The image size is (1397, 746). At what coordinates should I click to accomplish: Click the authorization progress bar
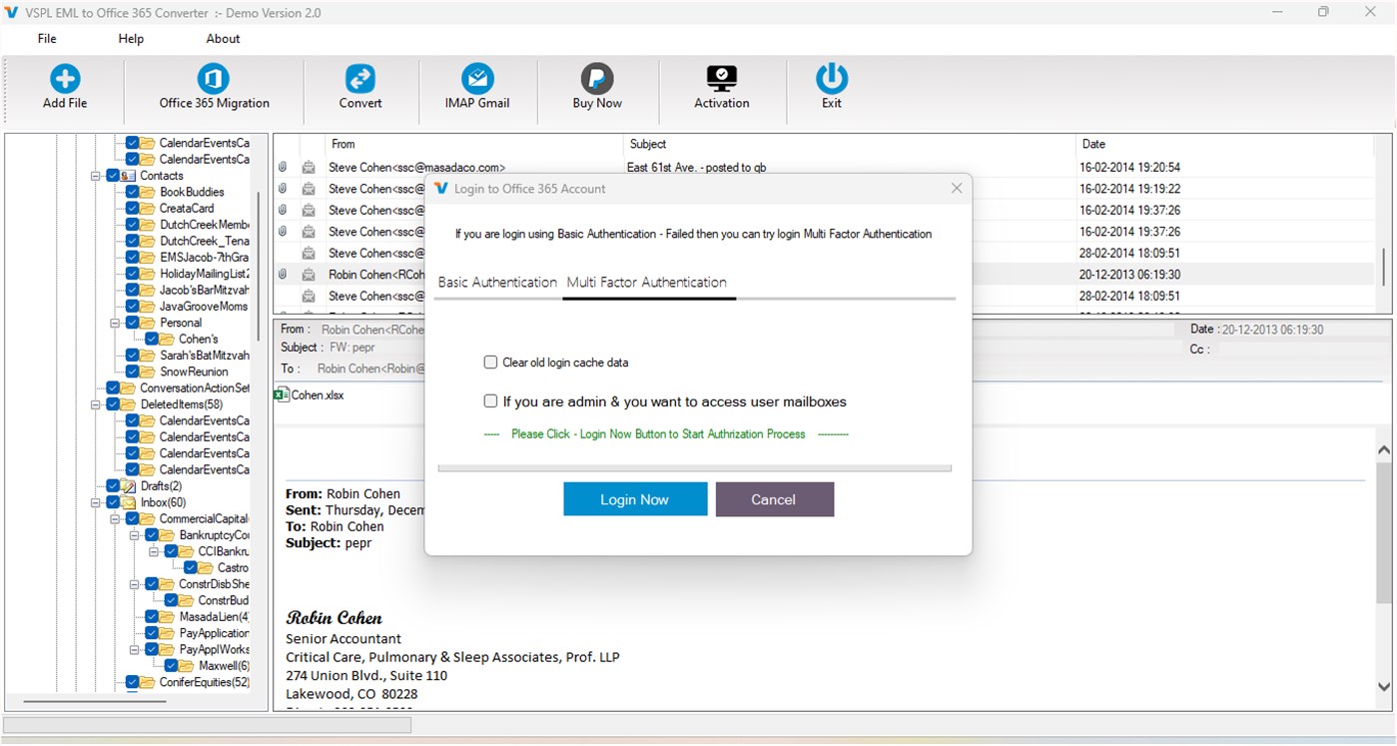(696, 467)
